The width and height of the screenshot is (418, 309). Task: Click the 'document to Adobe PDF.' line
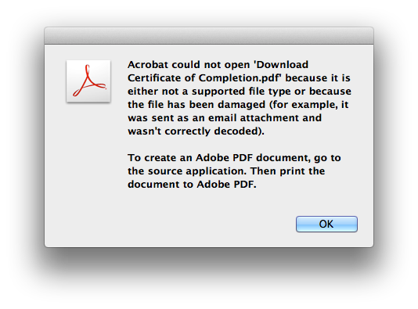[x=192, y=185]
